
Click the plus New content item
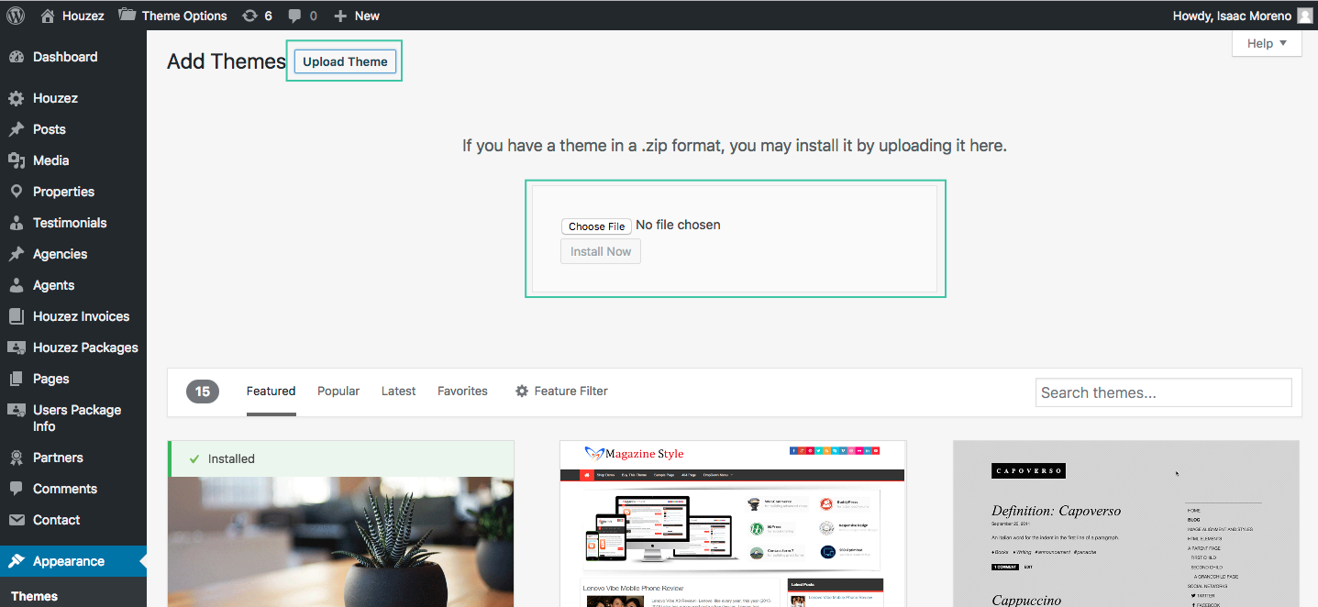[356, 16]
